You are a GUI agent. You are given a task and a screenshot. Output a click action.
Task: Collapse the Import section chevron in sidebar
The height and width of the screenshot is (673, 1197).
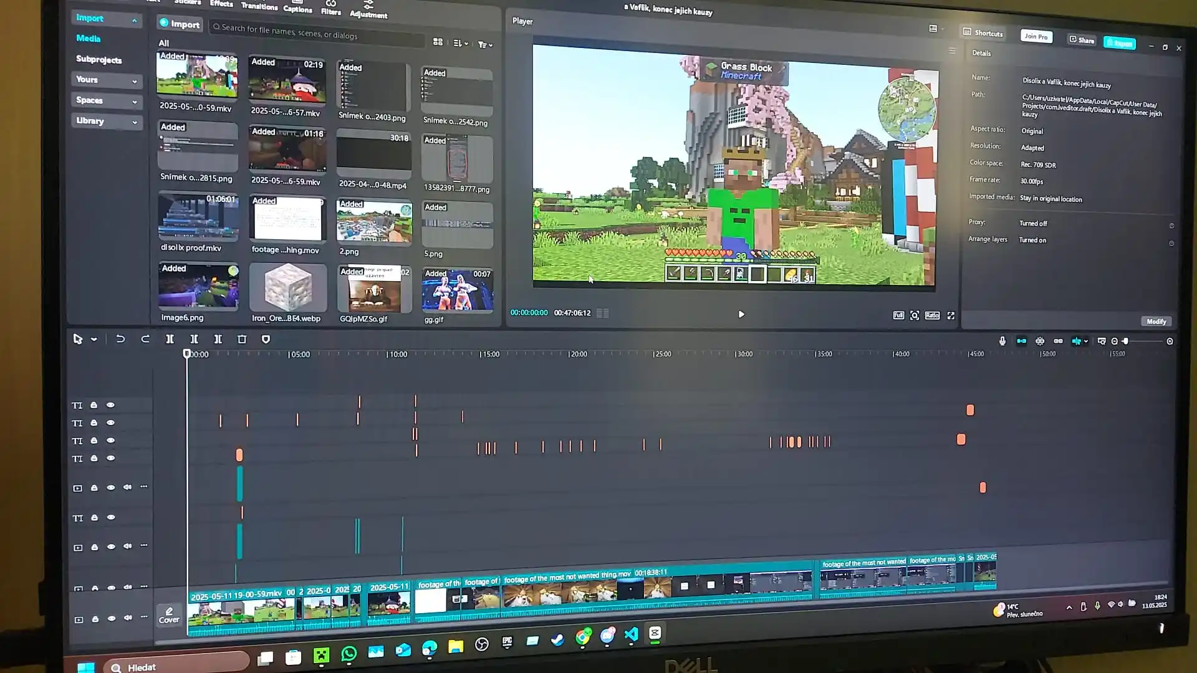coord(135,21)
